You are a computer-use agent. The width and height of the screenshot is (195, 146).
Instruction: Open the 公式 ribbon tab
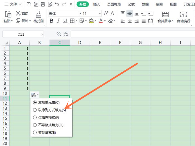131,4
